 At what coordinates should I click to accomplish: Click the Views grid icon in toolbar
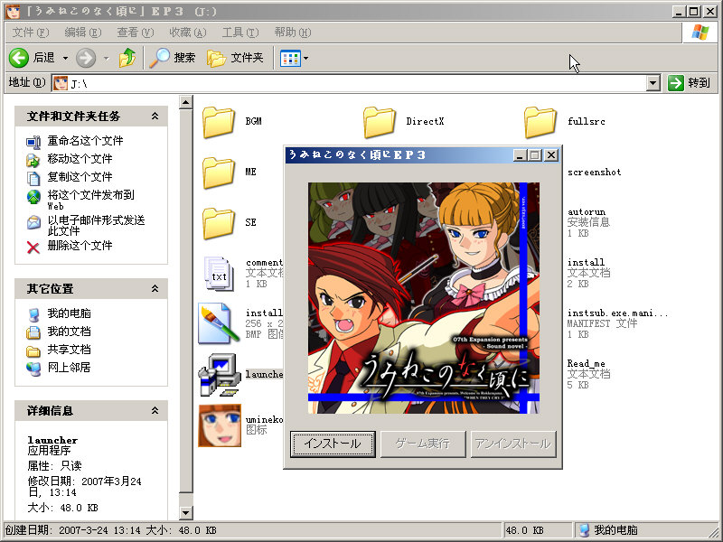click(x=290, y=58)
